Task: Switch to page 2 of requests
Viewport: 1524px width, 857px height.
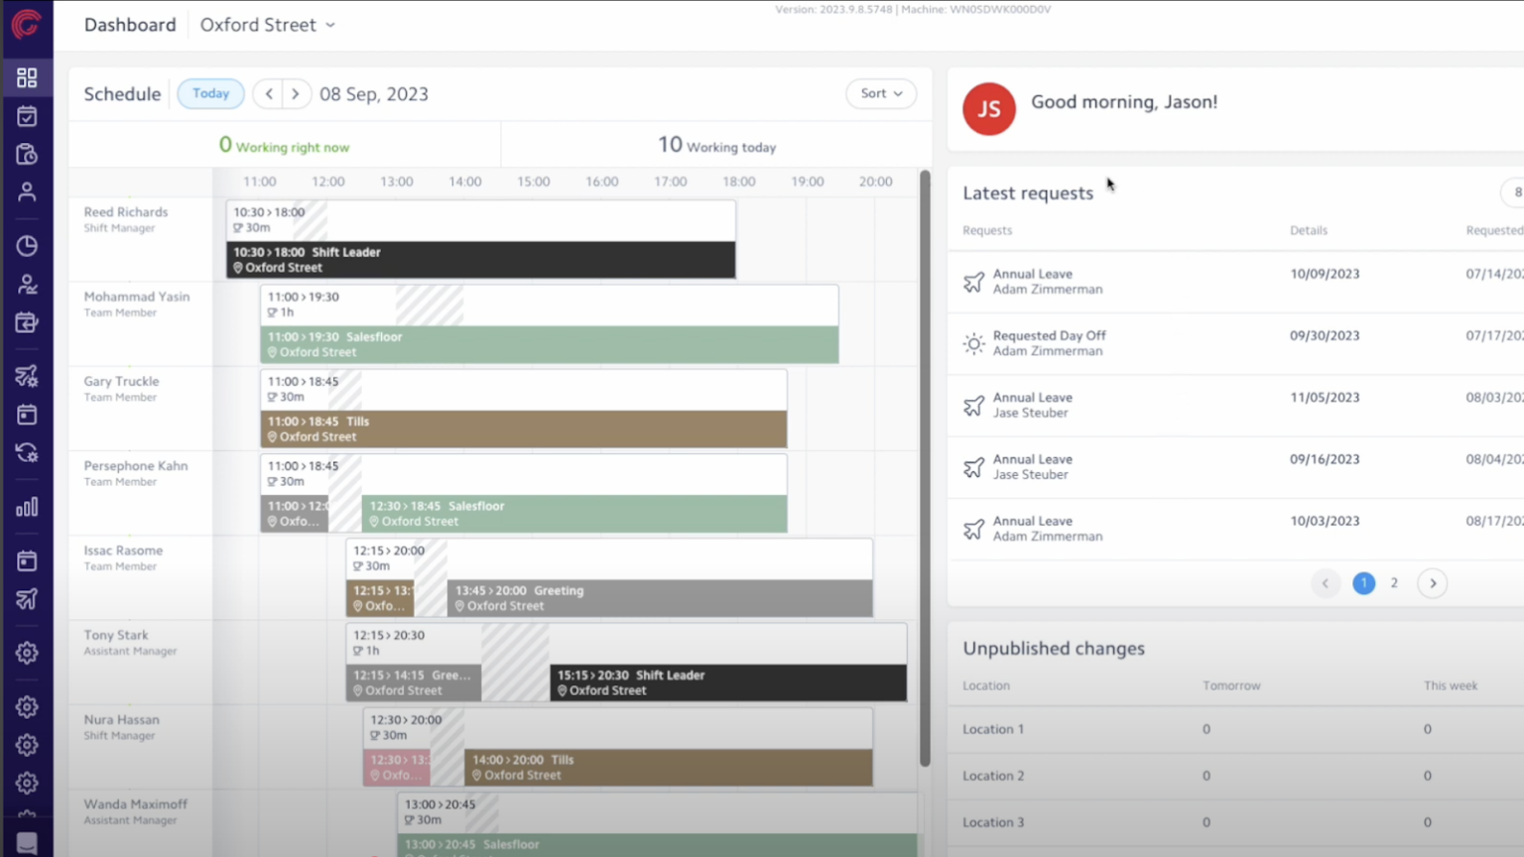Action: point(1394,583)
